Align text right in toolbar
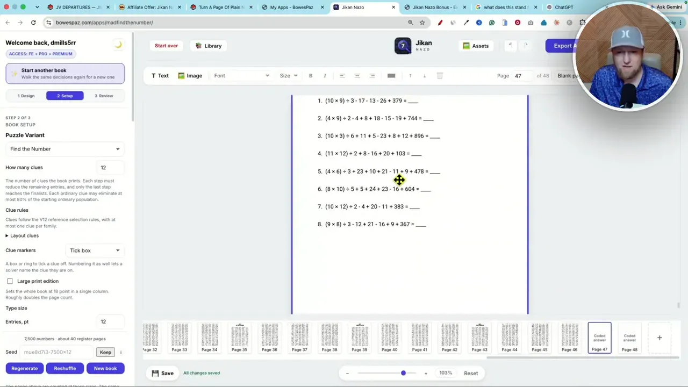This screenshot has height=387, width=688. [372, 76]
